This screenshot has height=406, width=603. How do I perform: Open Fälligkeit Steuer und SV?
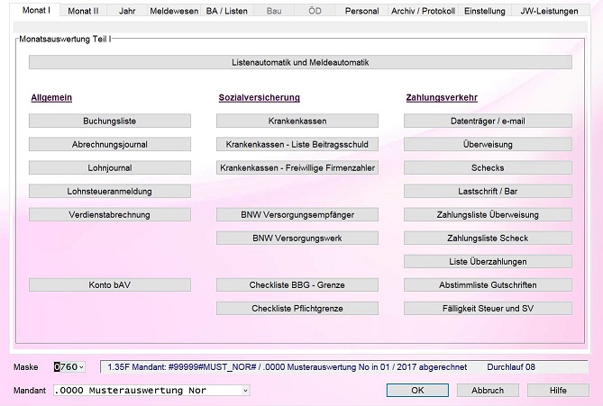488,309
